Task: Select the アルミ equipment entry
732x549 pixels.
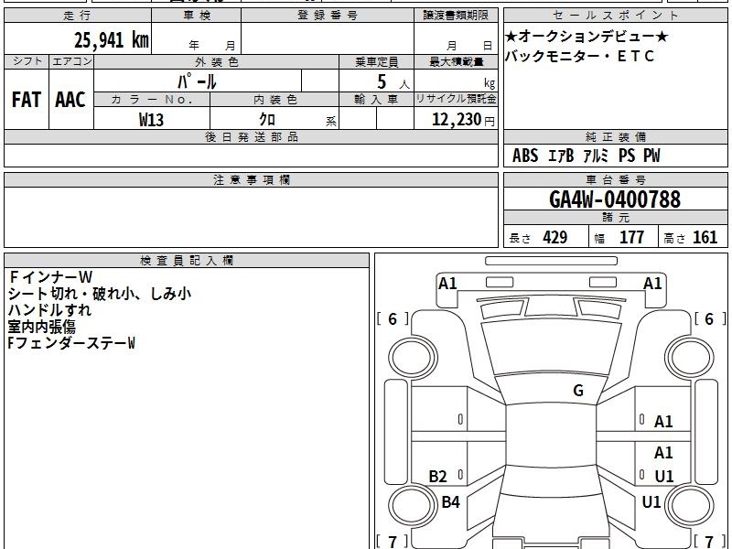Action: click(x=597, y=156)
